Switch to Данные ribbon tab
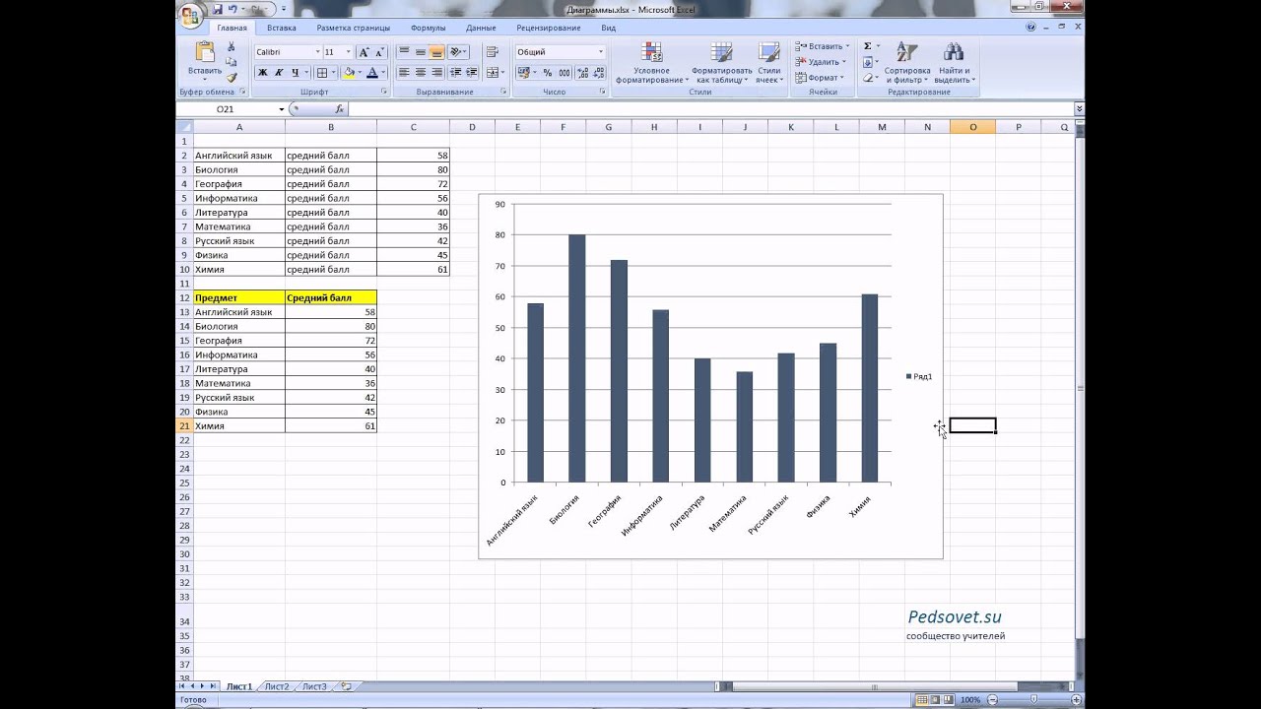 pos(481,28)
